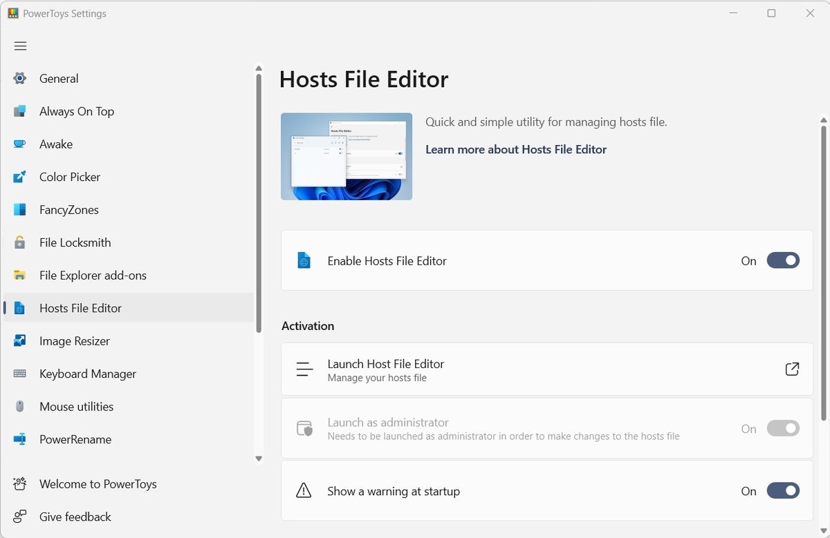Open Mouse utilities page
Image resolution: width=830 pixels, height=538 pixels.
129,407
